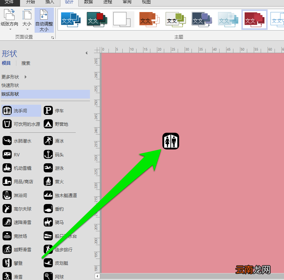Select the 竞技场 arena shape
The width and height of the screenshot is (284, 280).
(x=15, y=236)
